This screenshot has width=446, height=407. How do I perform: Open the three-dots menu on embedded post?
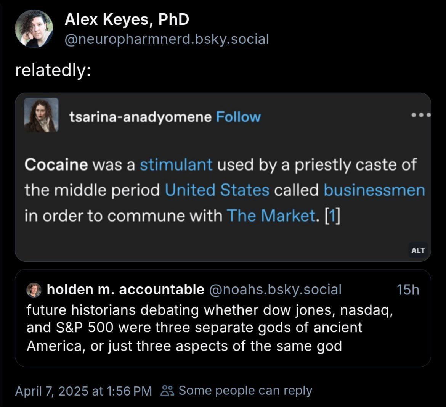pos(421,114)
